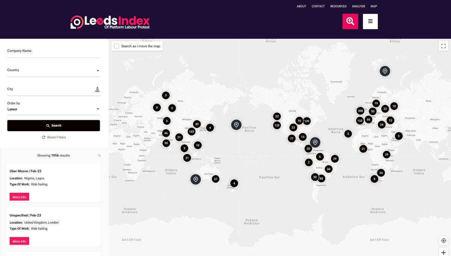Click the next results arrow

tap(99, 155)
